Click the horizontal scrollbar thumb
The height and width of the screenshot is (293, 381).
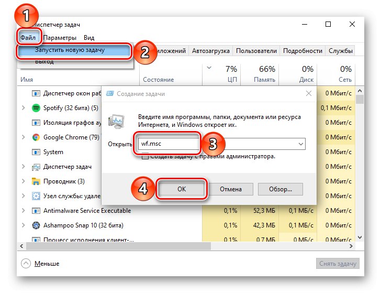(x=119, y=246)
